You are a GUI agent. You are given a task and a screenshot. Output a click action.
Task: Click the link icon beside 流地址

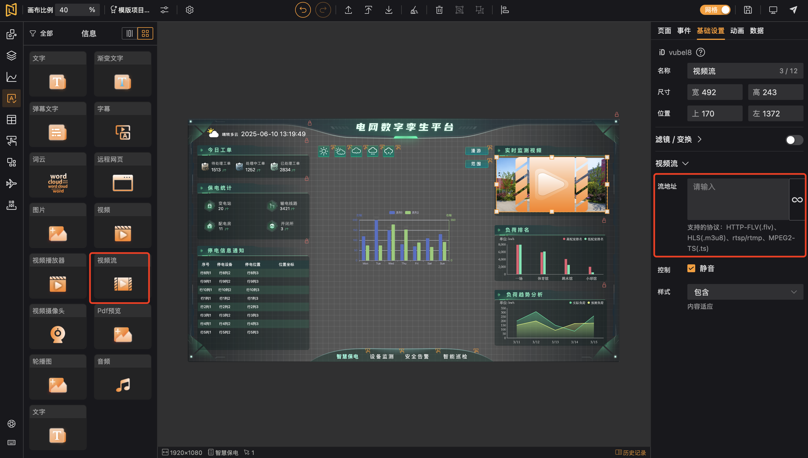[797, 200]
